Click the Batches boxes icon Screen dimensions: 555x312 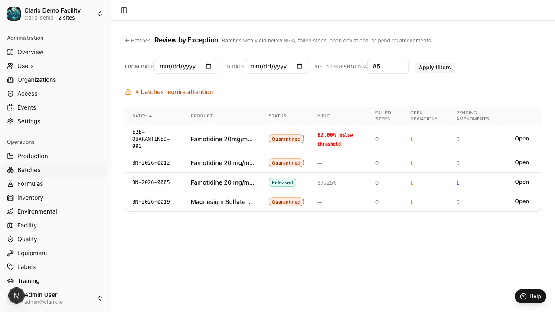(x=10, y=170)
